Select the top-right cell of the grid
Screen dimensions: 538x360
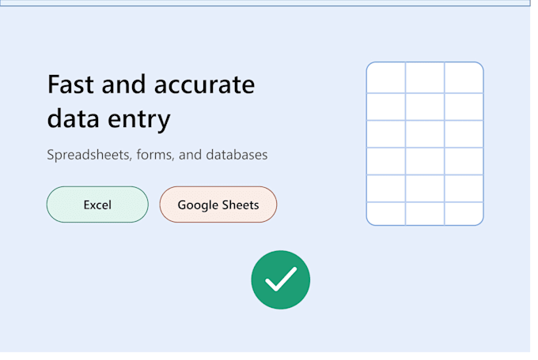(464, 77)
